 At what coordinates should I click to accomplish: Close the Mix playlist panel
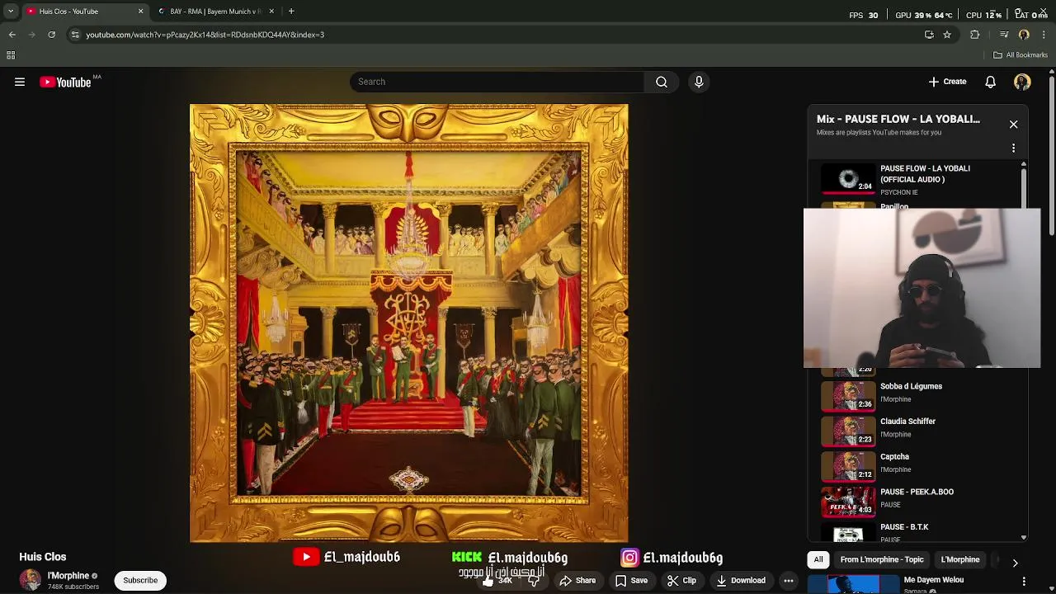(1013, 124)
